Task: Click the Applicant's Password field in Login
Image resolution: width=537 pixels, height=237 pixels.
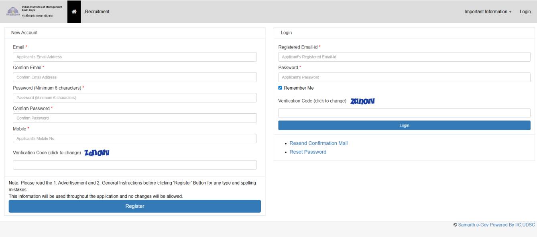Action: pos(404,77)
